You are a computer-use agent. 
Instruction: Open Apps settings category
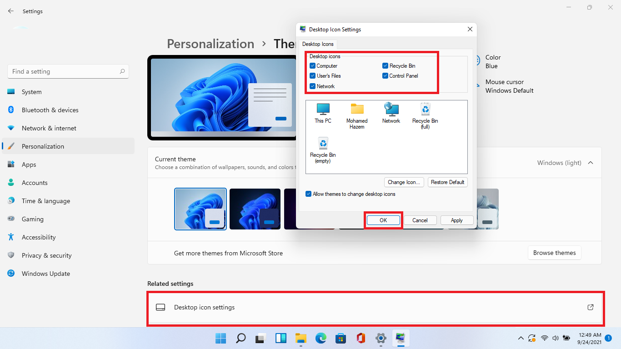pos(68,165)
